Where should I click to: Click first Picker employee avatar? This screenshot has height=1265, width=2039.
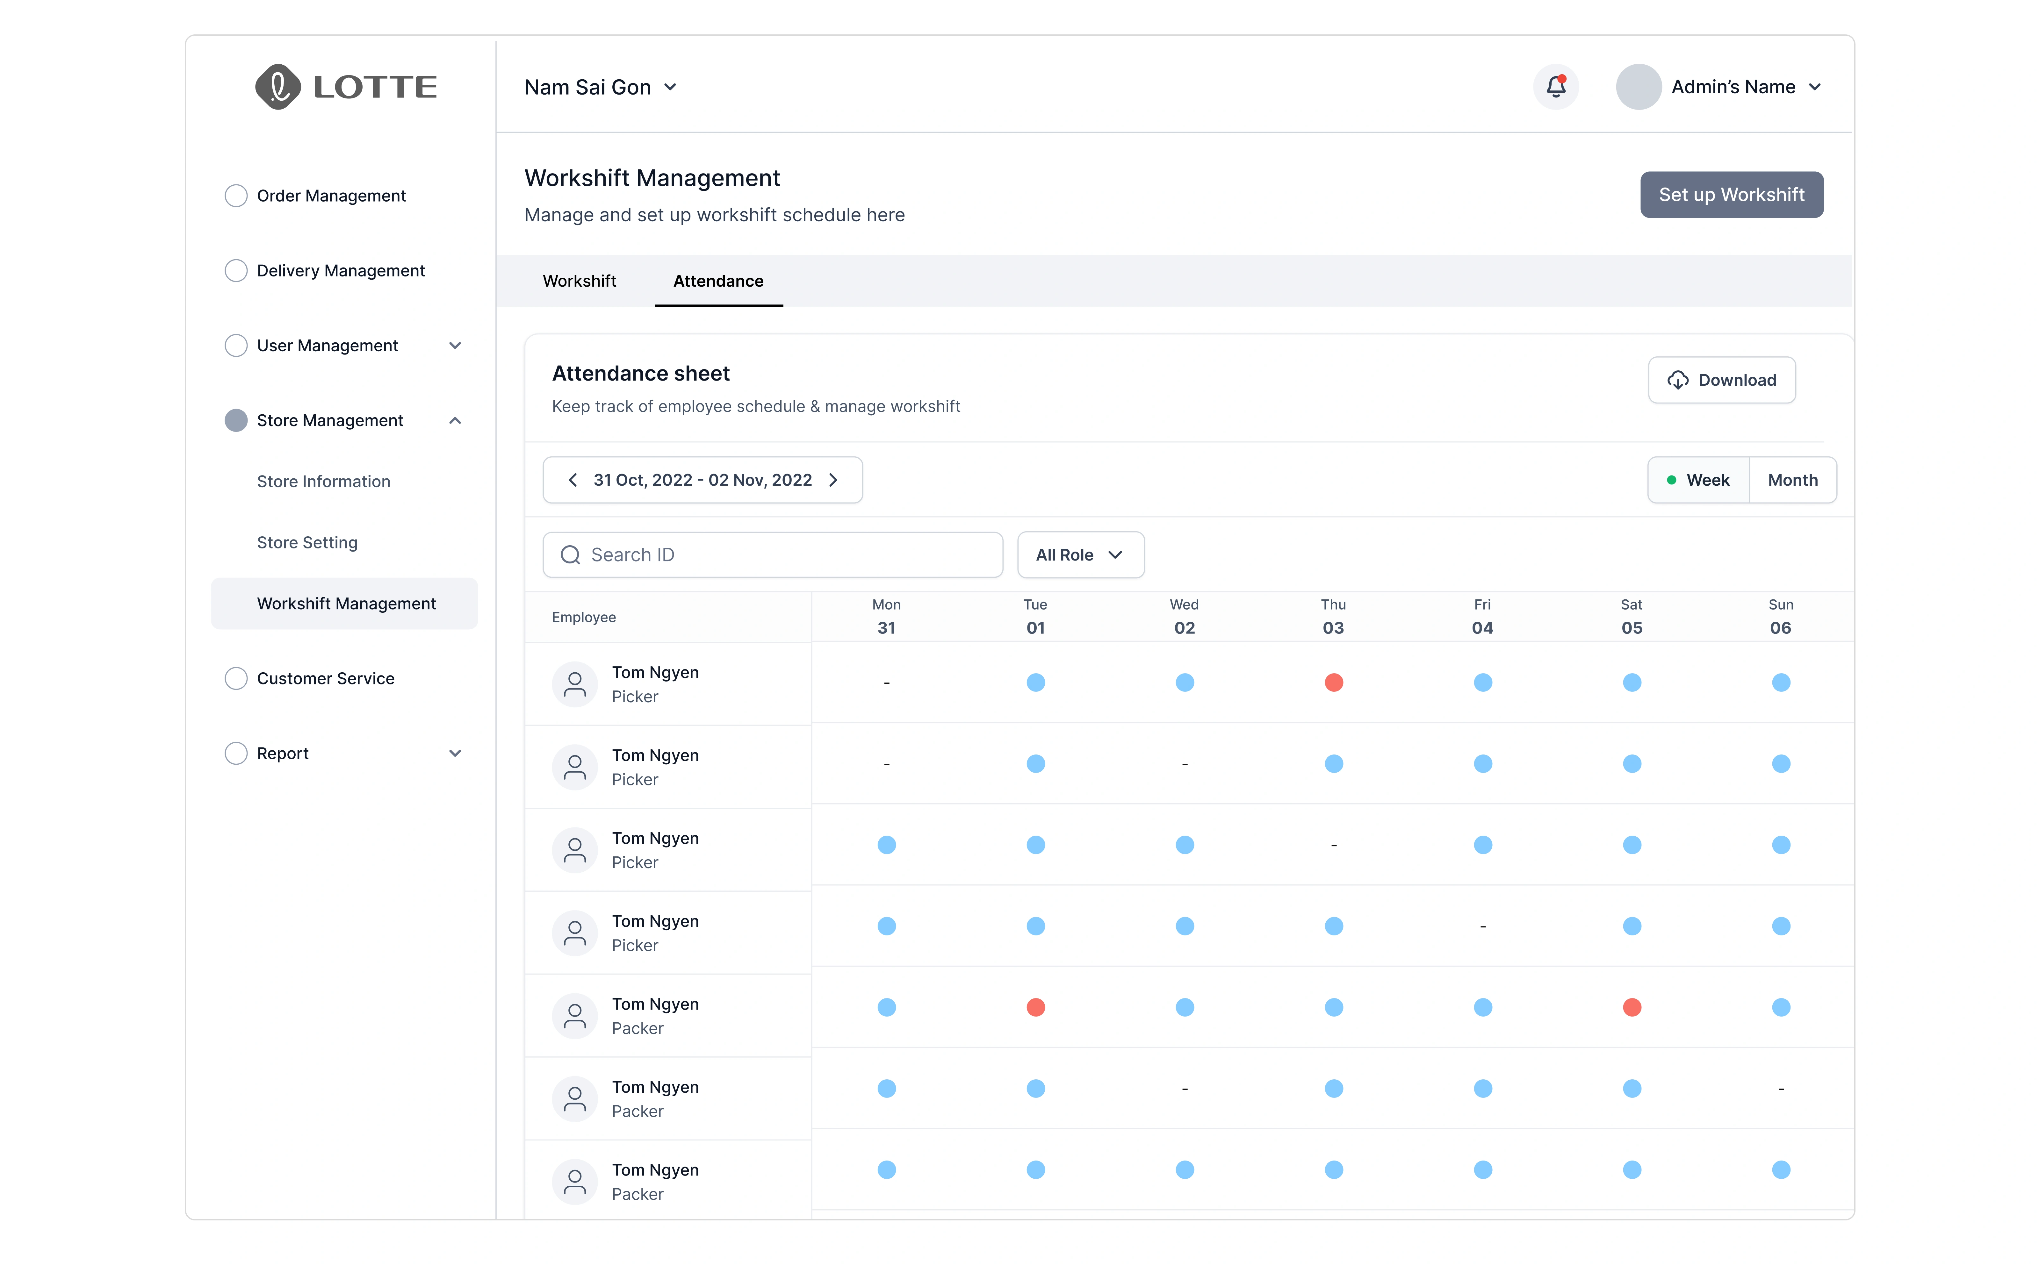coord(574,684)
